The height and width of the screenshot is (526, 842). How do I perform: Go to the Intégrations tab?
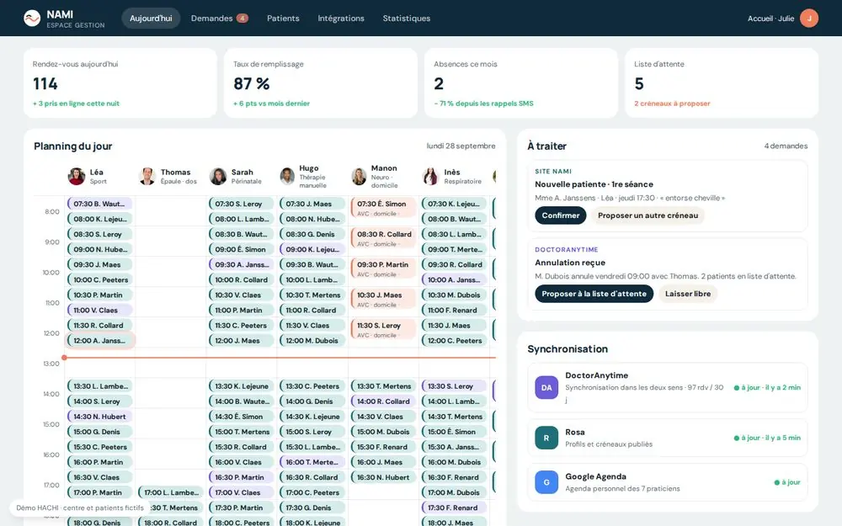click(x=341, y=19)
